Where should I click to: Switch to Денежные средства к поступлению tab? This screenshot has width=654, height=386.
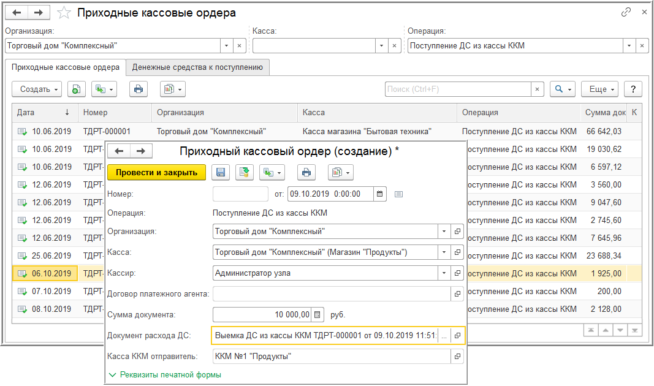click(x=197, y=67)
